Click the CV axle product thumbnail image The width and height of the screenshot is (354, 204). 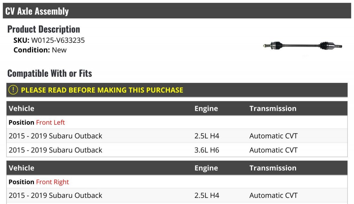pos(303,46)
